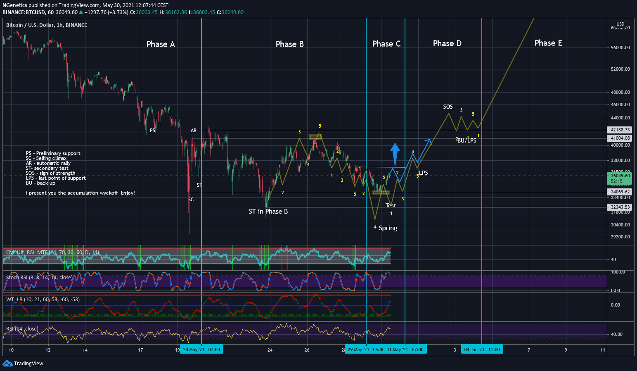Select the 34069.62 price level label
637x371 pixels.
(x=620, y=192)
